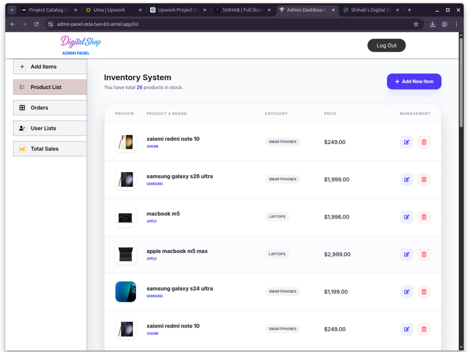Delete the last xaiomi redmi note 10 (bottom row)
Viewport: 469px width, 352px height.
point(424,329)
